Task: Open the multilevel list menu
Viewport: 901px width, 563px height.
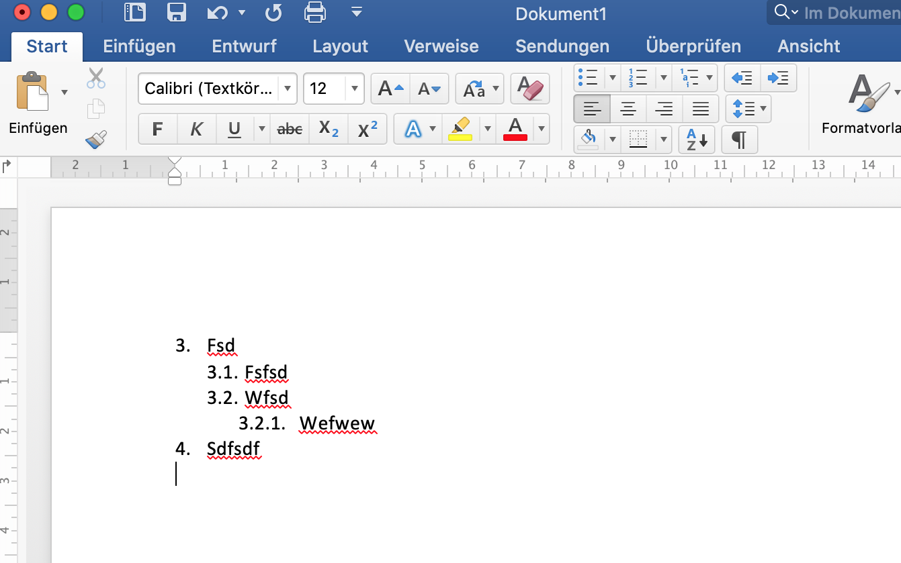Action: 695,78
